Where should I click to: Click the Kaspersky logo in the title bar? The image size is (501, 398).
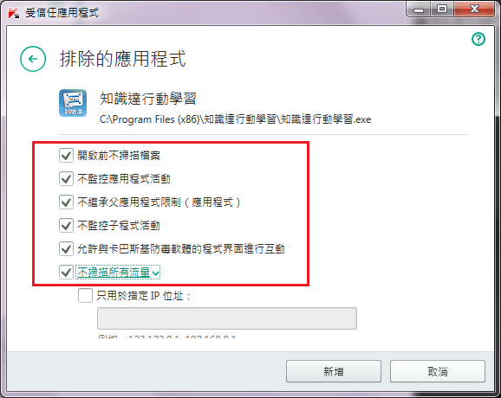pyautogui.click(x=13, y=13)
